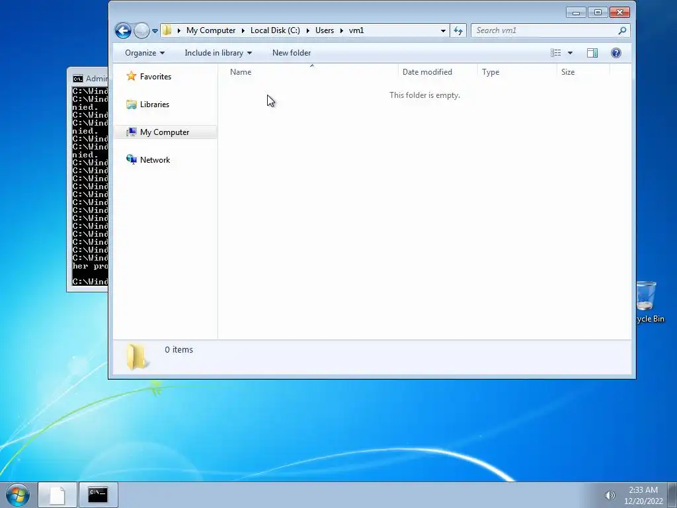Select Local Disk (C:) breadcrumb

click(x=275, y=30)
